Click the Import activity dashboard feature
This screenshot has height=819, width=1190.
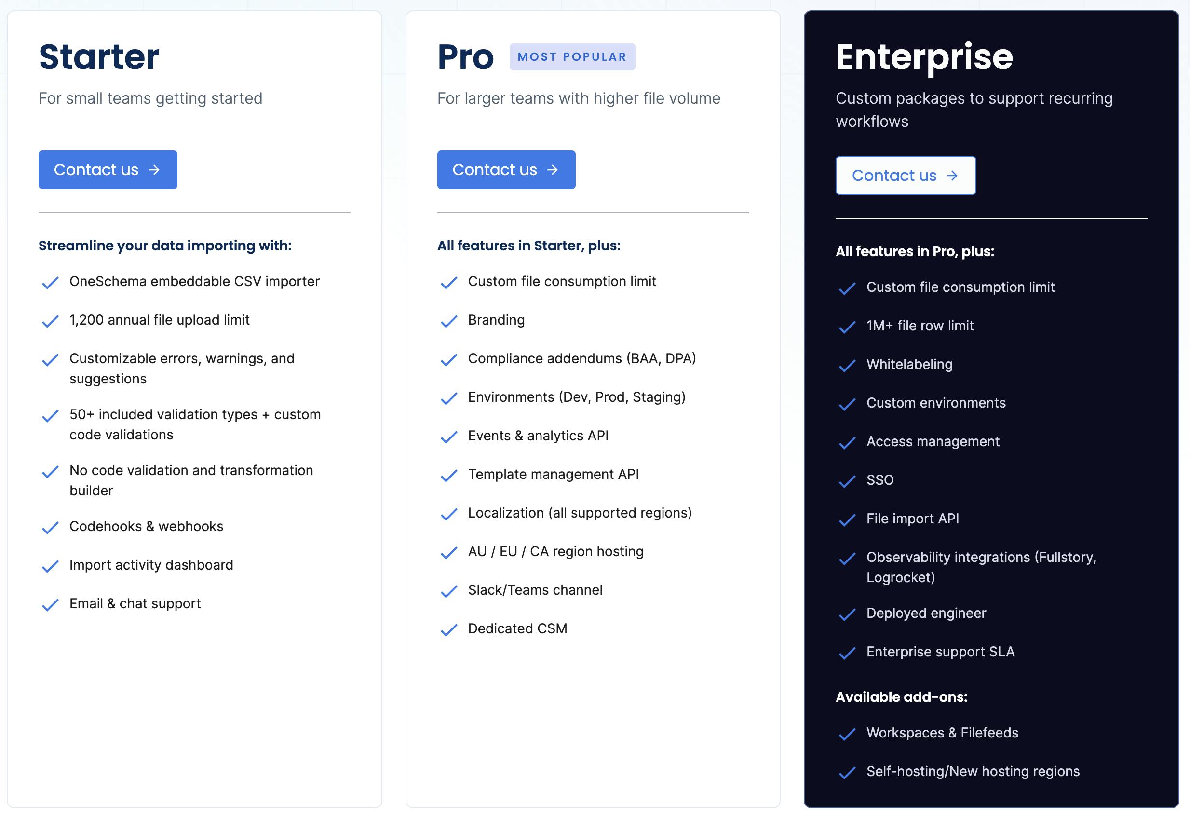151,564
